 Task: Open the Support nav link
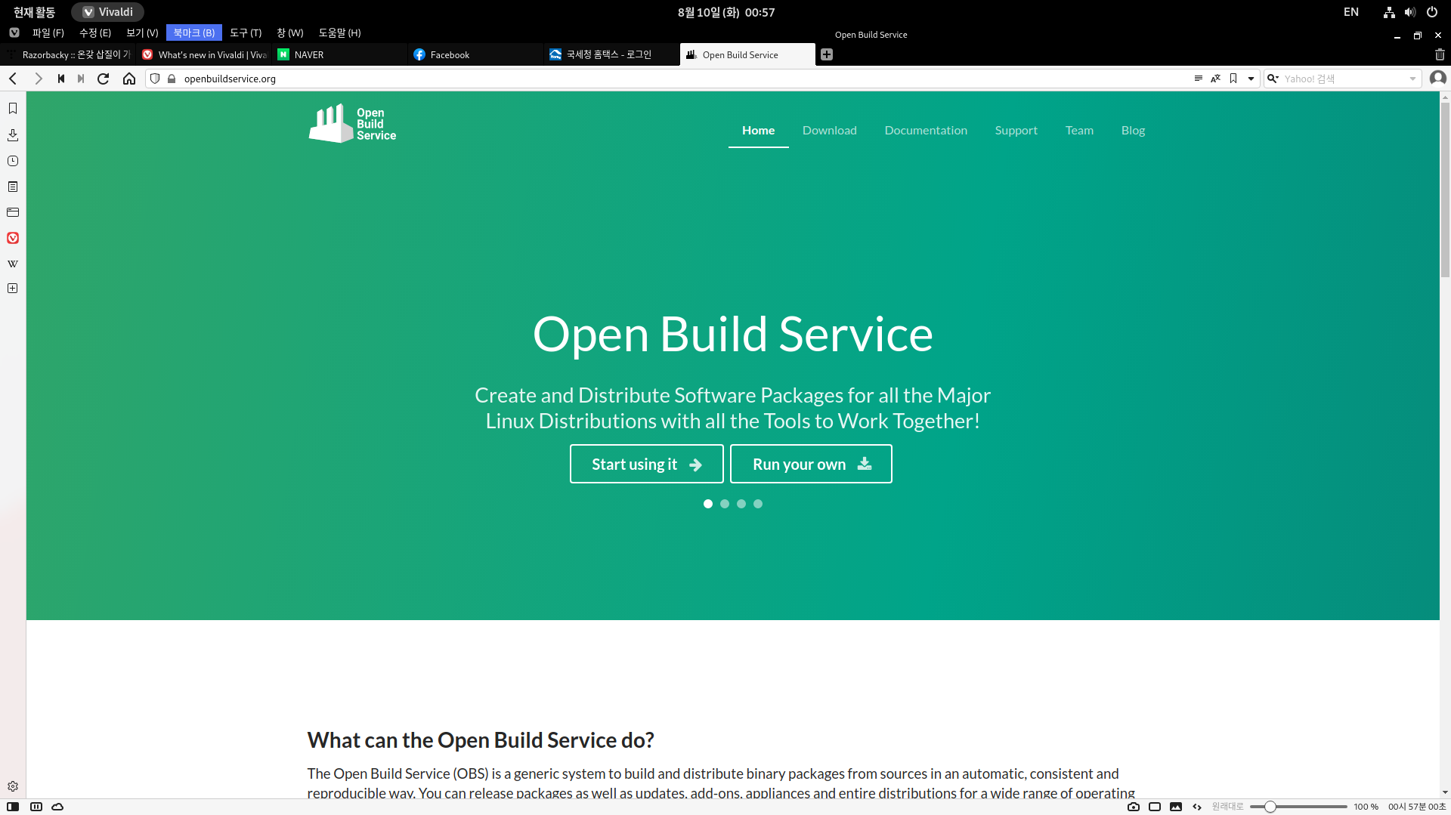pos(1016,130)
